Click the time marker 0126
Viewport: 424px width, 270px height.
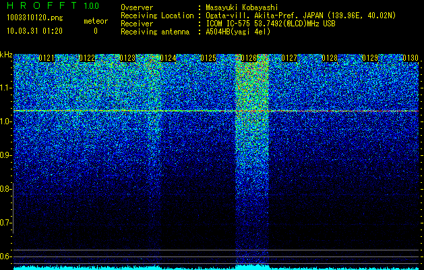point(249,58)
